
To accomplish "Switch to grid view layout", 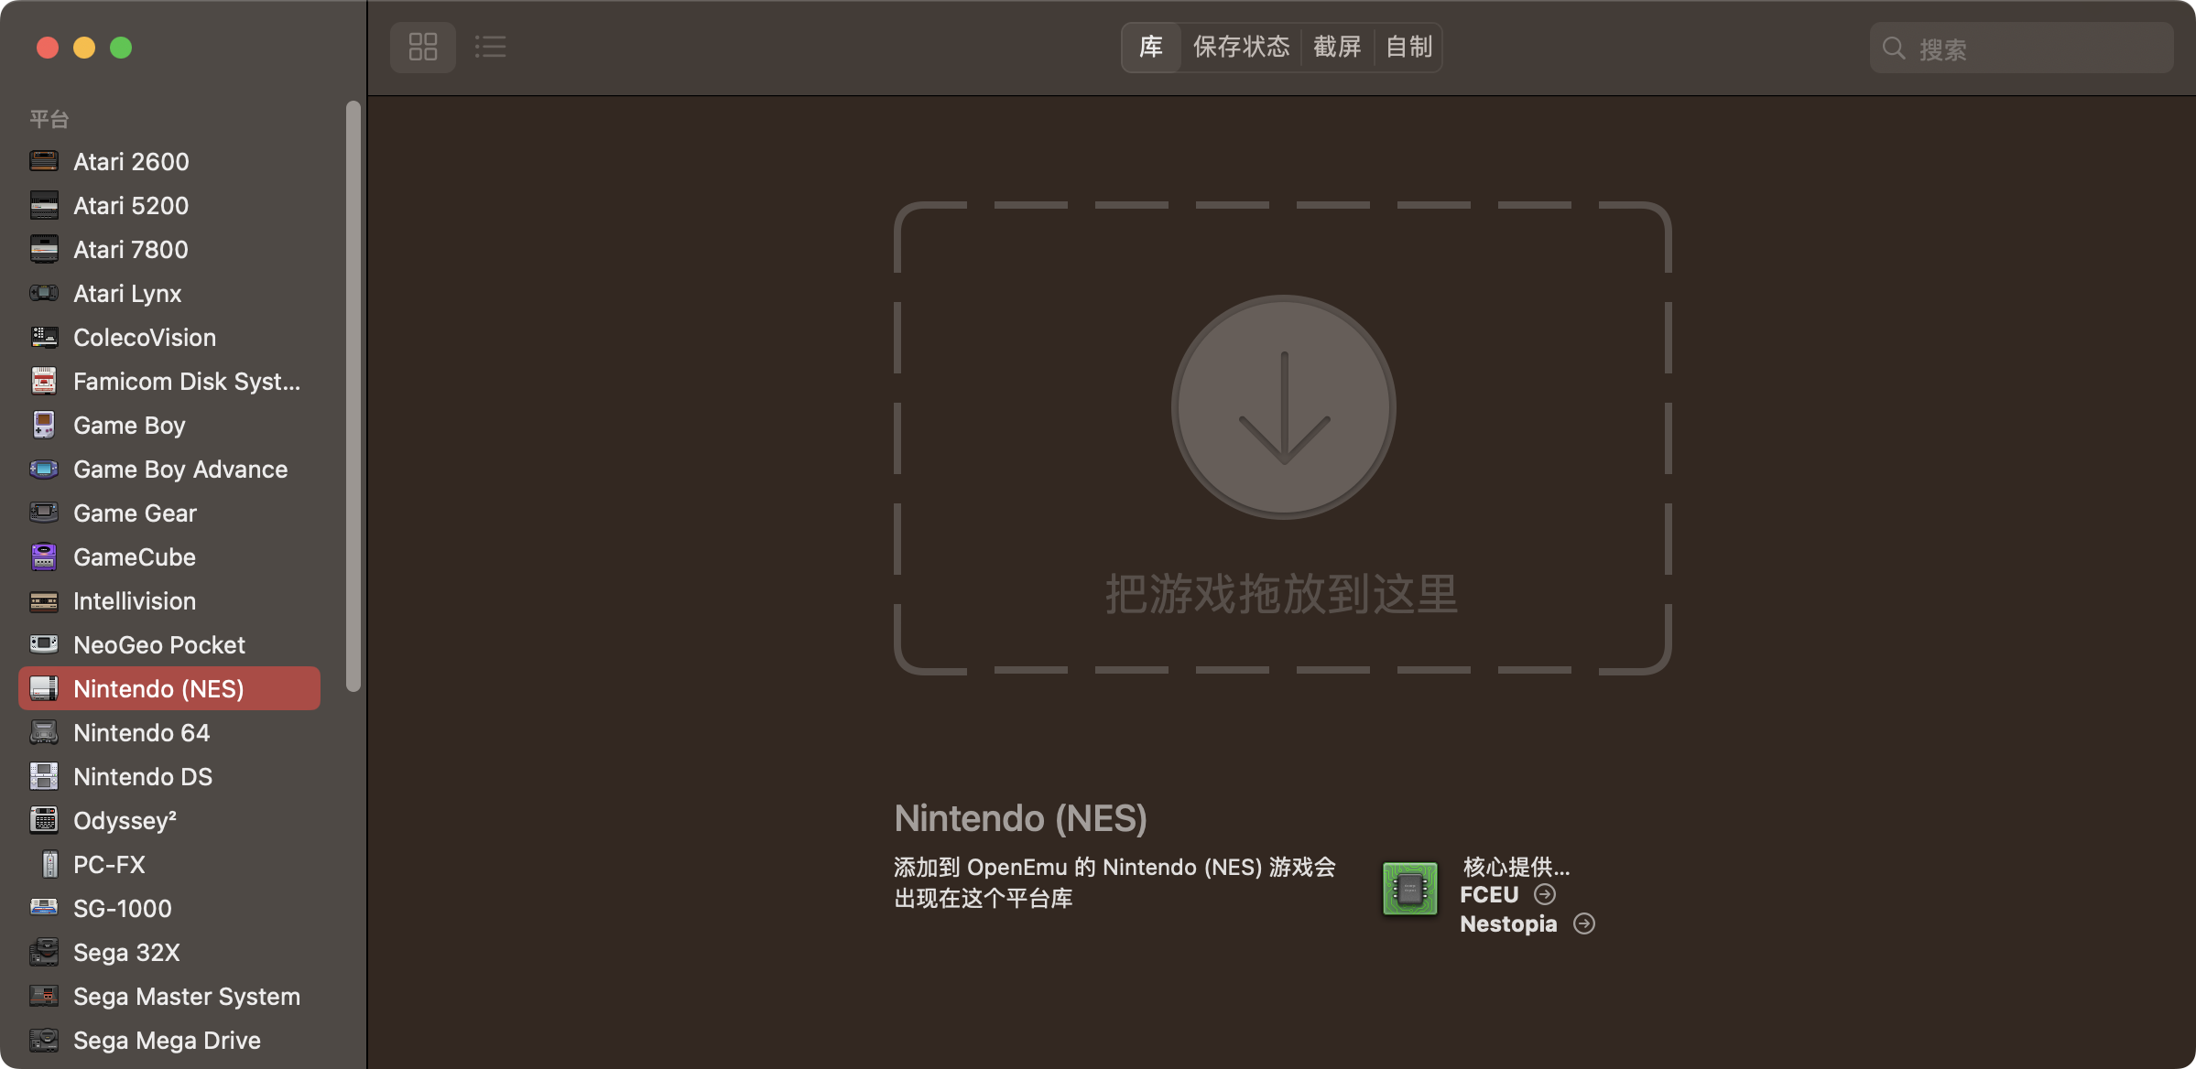I will pyautogui.click(x=422, y=47).
